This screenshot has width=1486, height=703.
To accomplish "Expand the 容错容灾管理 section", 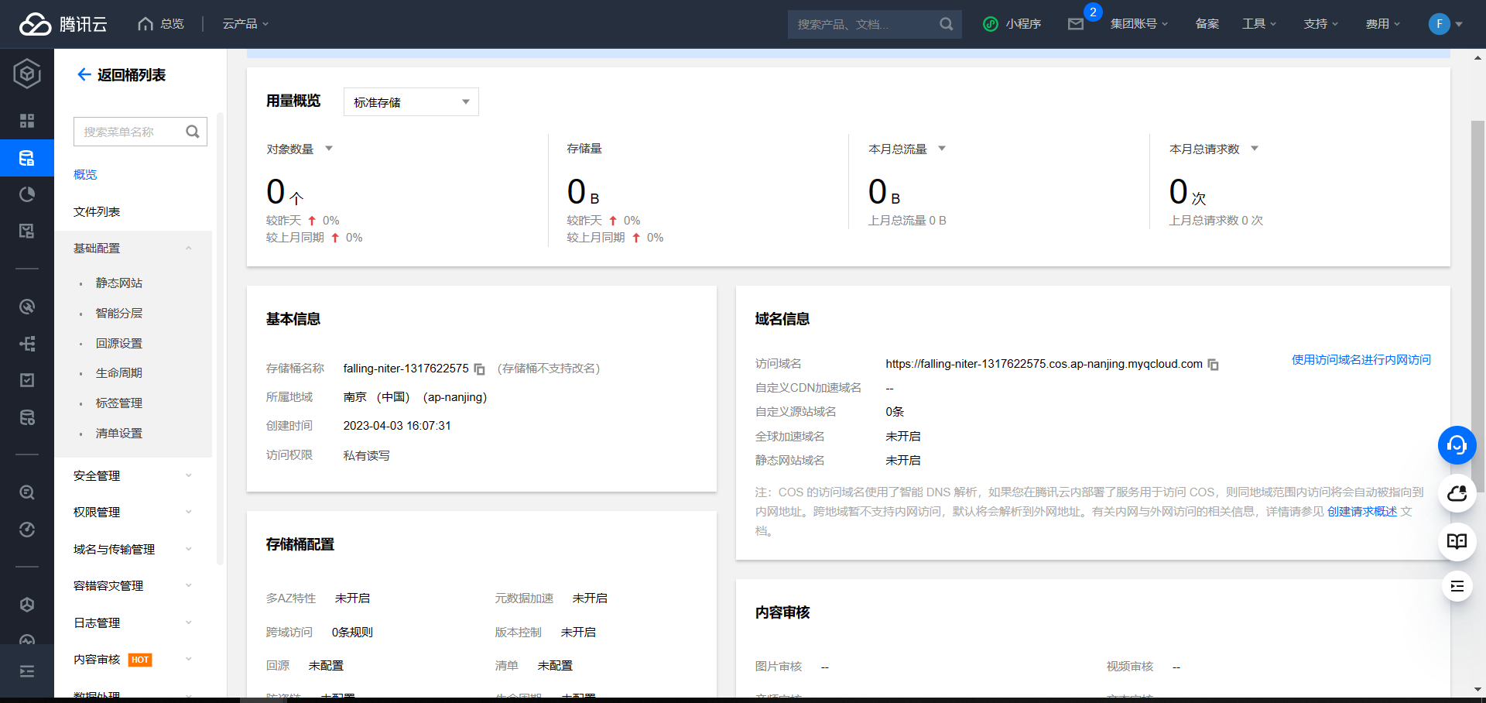I will pos(133,586).
